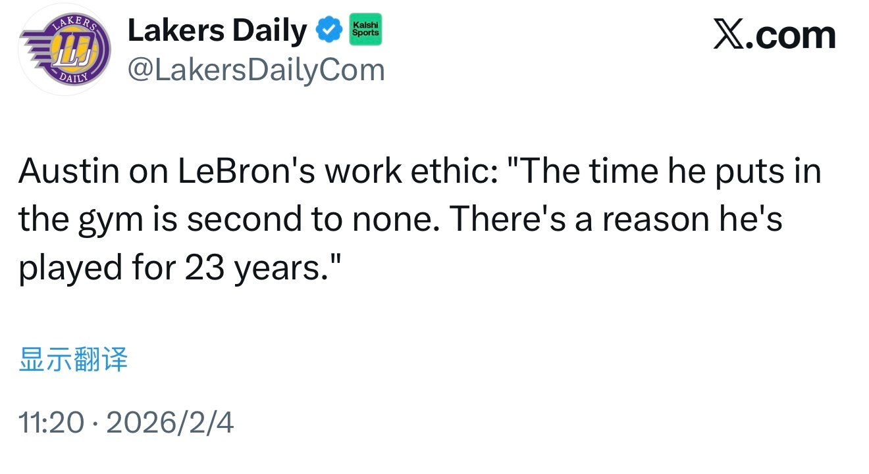Click the X.com logo
The image size is (869, 474).
coord(774,35)
